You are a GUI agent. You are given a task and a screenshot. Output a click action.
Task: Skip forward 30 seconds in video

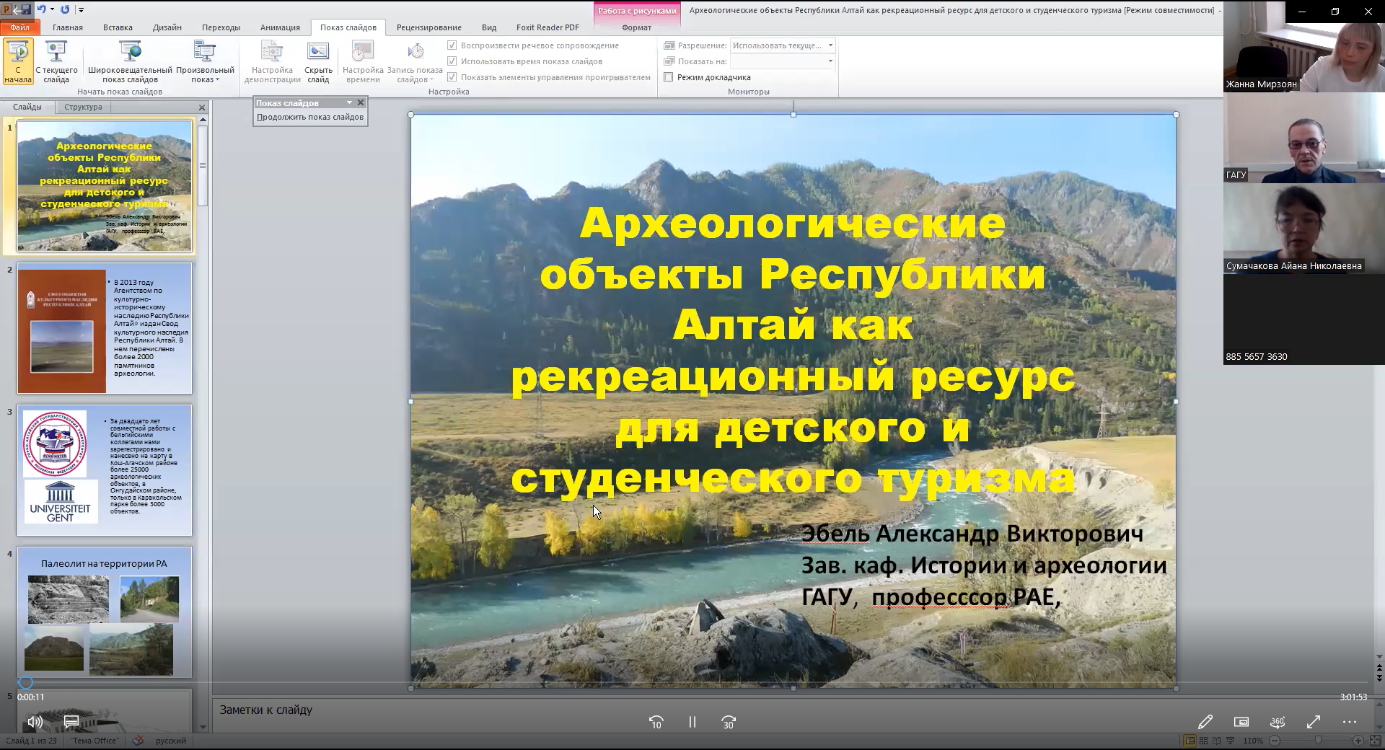tap(729, 722)
